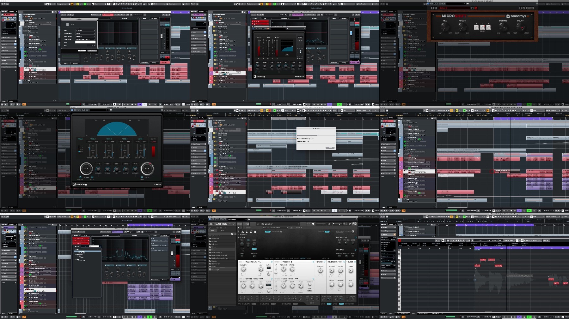
Task: Toggle plugin power icon in Reaktor window header
Action: [x=210, y=219]
